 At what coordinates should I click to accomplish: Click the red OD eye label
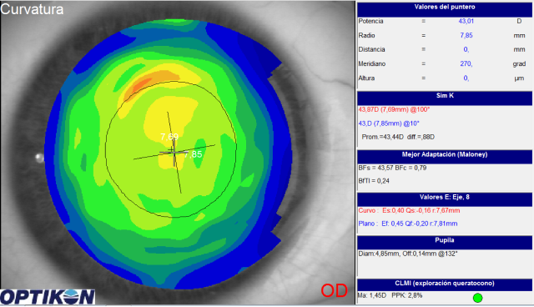tap(334, 290)
